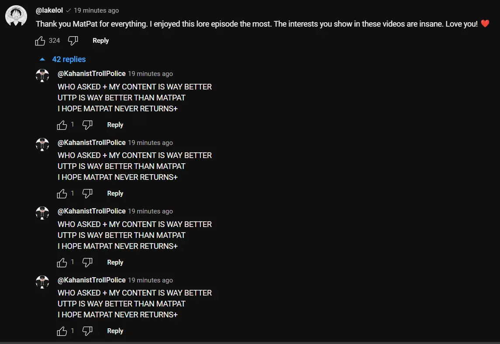Dislike the fourth @KahanistTrollPolice reply
Screen dimensions: 500x344
tap(87, 331)
